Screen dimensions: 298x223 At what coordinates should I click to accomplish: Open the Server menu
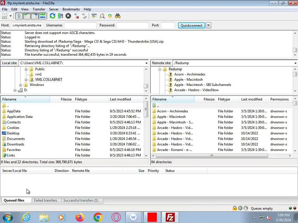pyautogui.click(x=54, y=9)
